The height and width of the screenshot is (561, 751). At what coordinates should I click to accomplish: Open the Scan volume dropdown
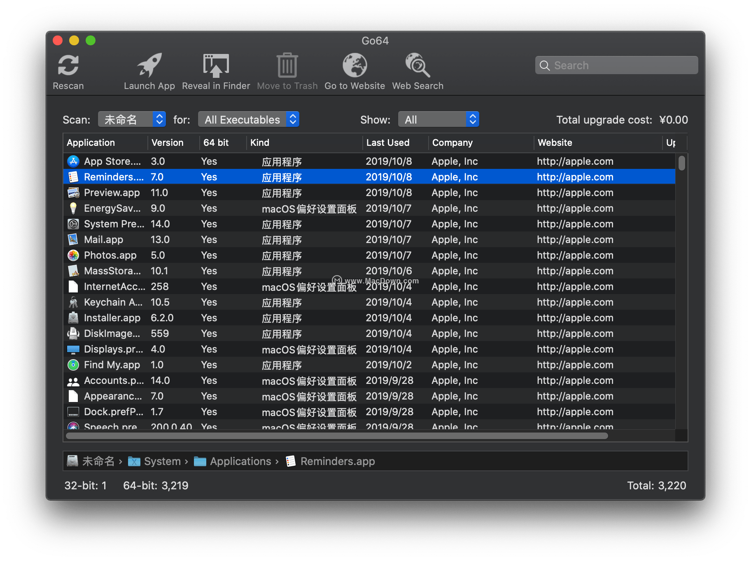132,119
